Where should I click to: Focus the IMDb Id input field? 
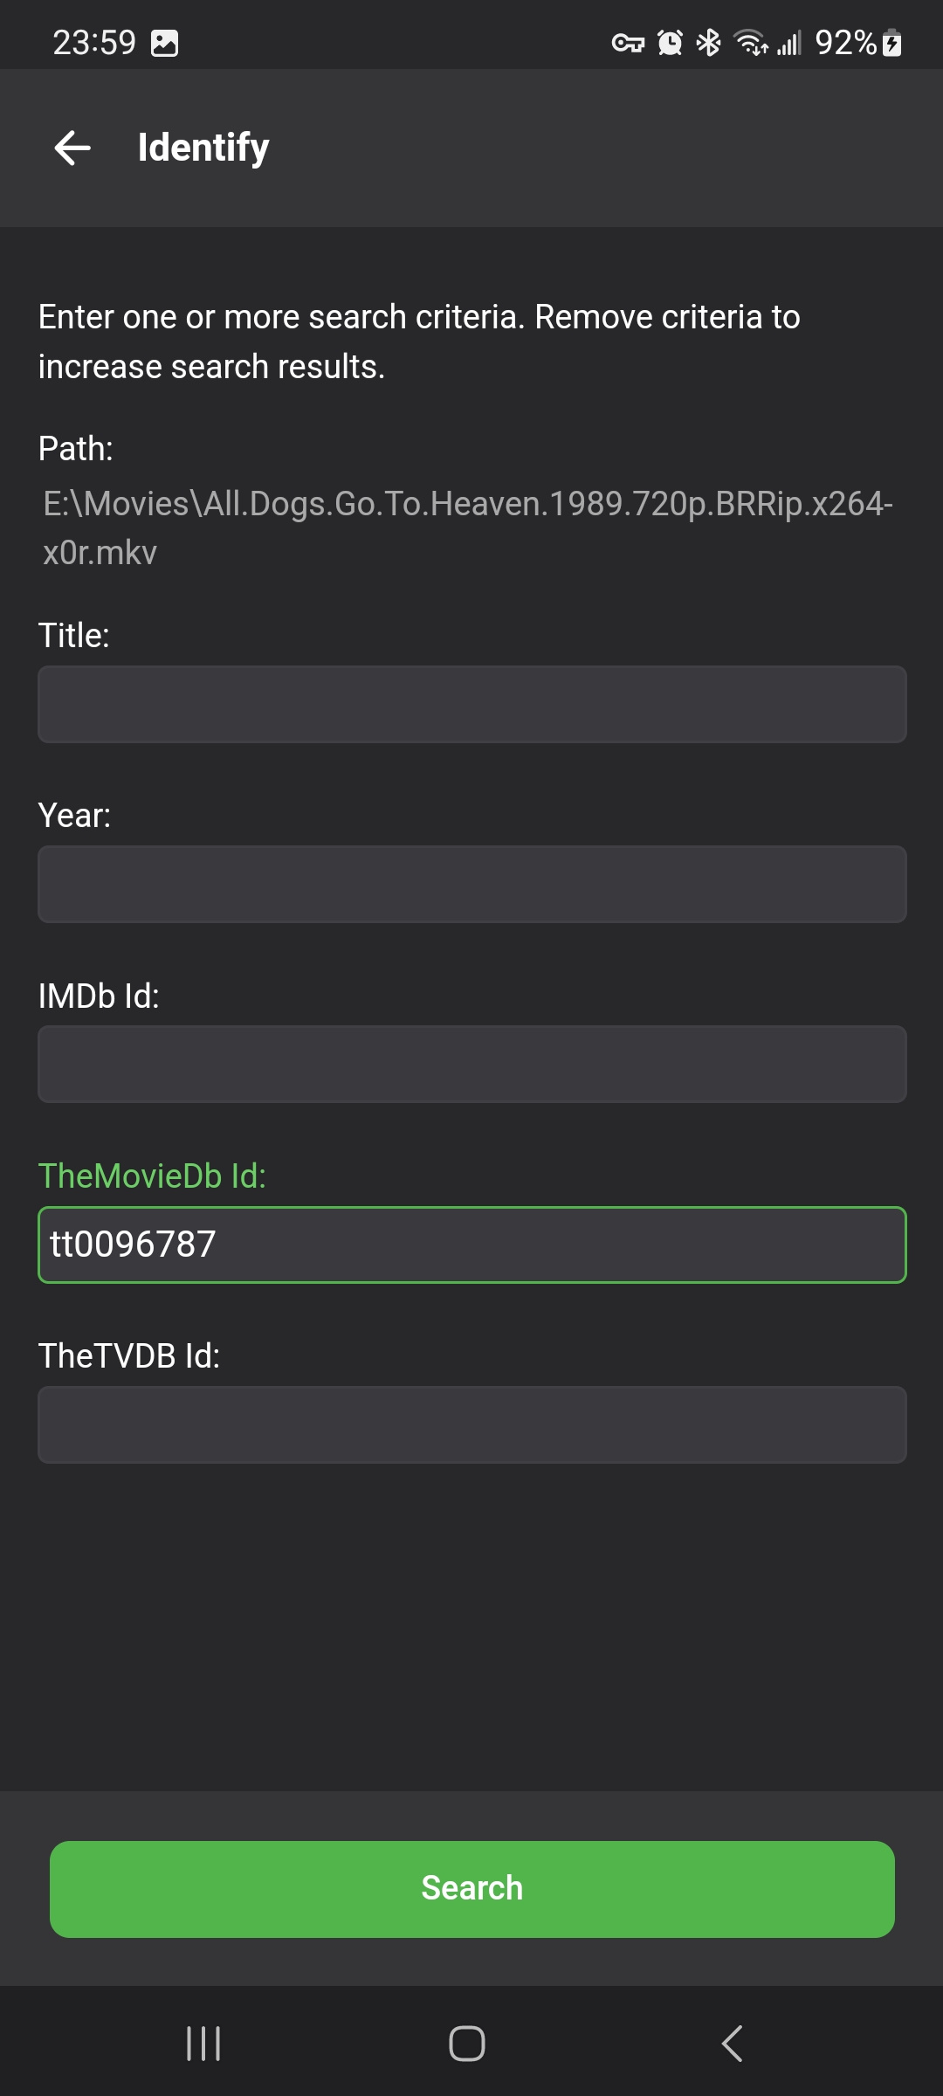[471, 1064]
